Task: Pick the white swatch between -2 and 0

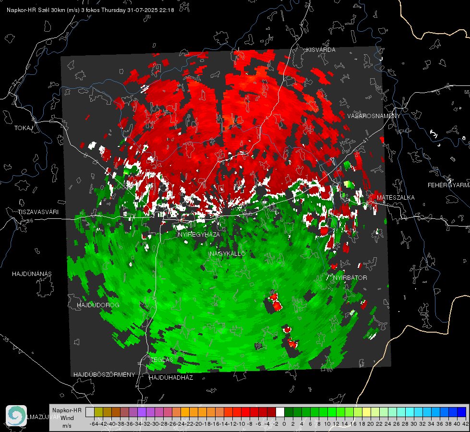Action: (x=280, y=412)
